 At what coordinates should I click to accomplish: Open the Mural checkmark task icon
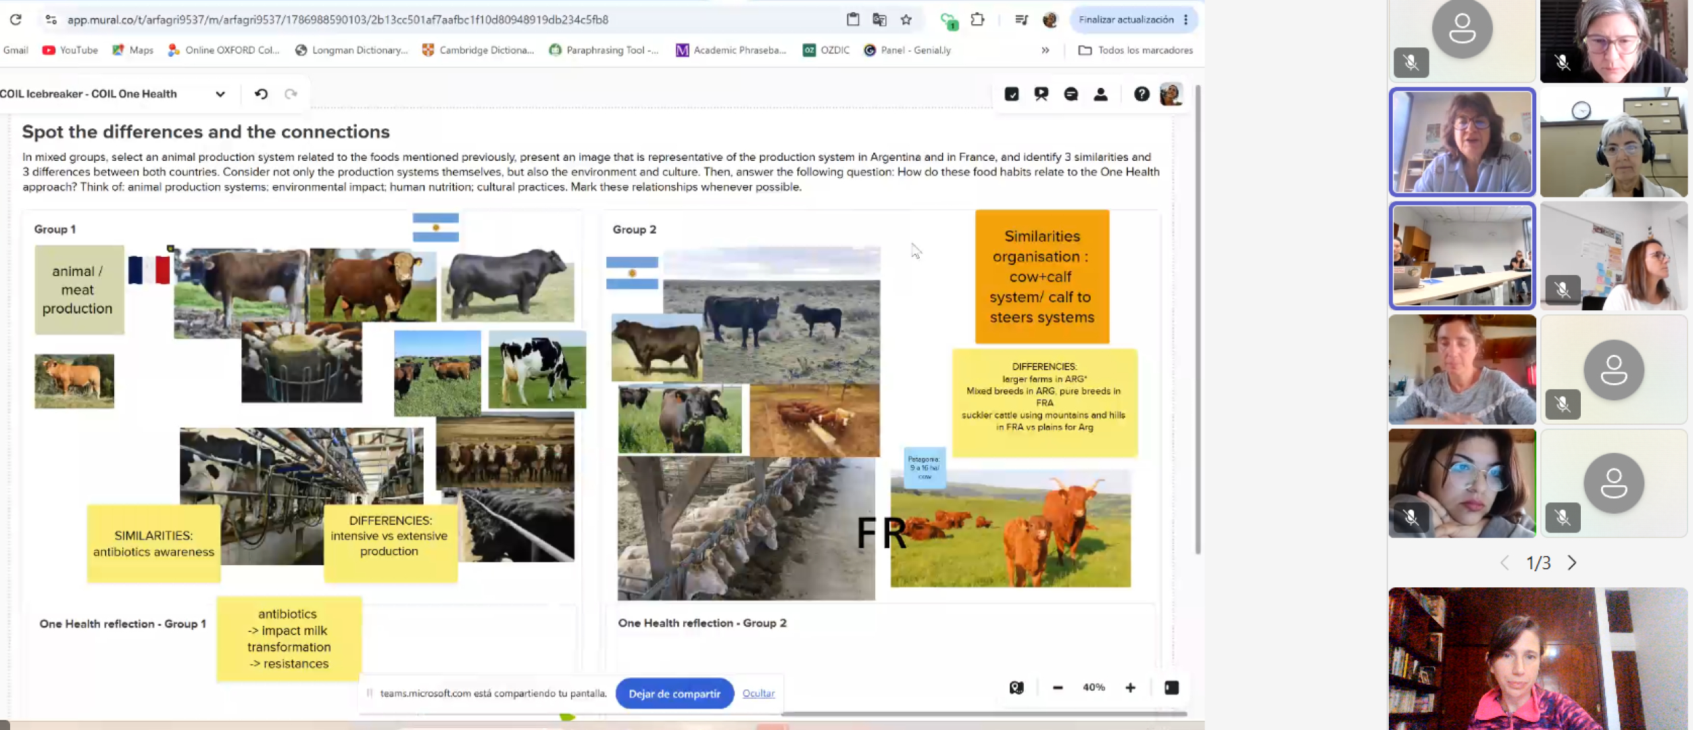1012,94
